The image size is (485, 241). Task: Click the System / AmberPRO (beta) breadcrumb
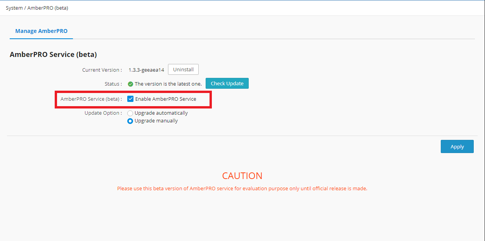point(37,8)
